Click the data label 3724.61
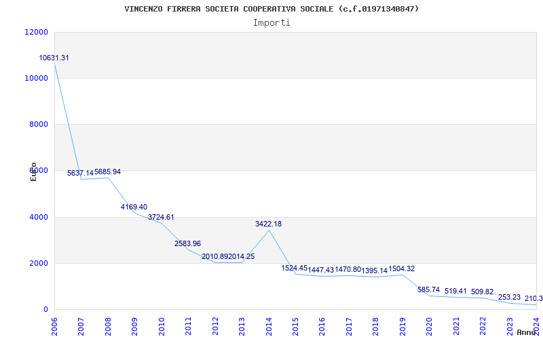Viewport: 543px width, 339px height. coord(161,218)
